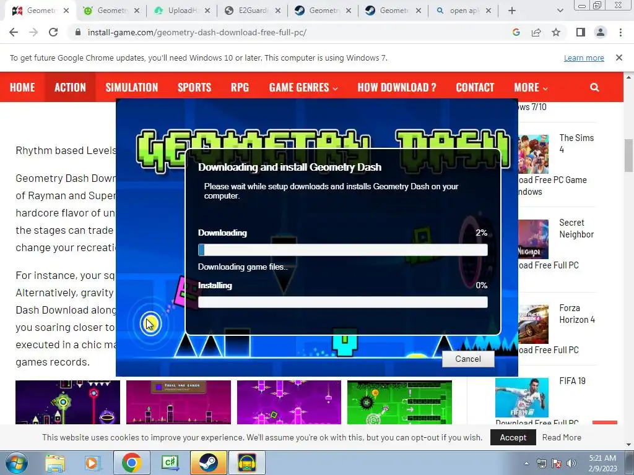634x475 pixels.
Task: Open the ACTION category
Action: [x=70, y=87]
